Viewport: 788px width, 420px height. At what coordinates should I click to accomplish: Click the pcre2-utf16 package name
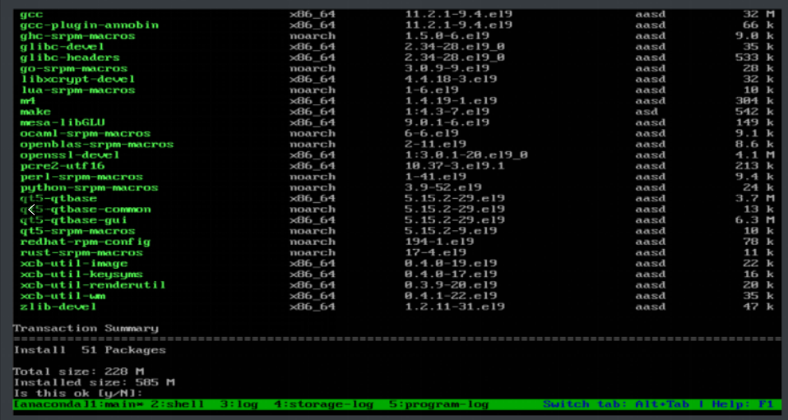(x=63, y=166)
